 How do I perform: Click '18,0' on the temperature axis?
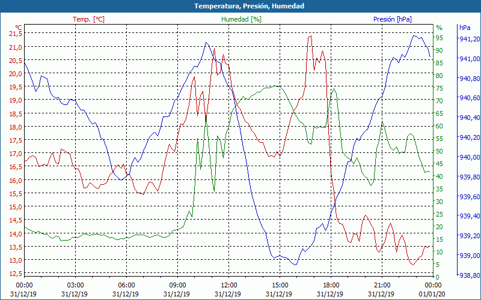(16, 127)
